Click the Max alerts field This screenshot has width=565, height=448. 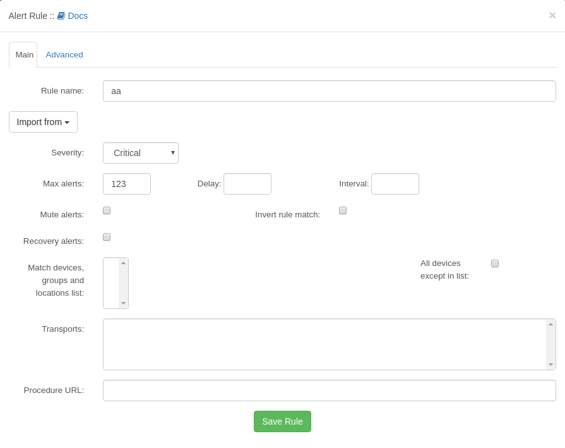(x=127, y=184)
